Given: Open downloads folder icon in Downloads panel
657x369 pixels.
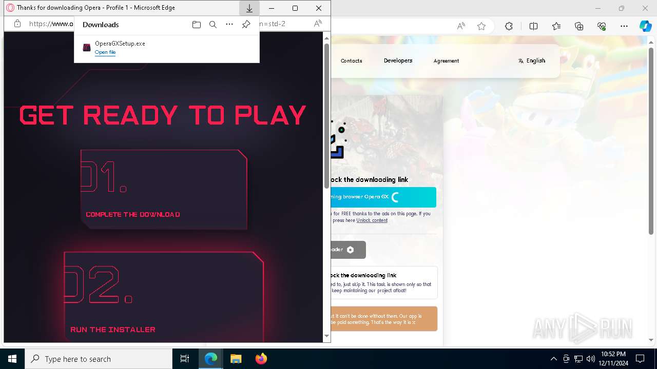Looking at the screenshot, I should (196, 25).
